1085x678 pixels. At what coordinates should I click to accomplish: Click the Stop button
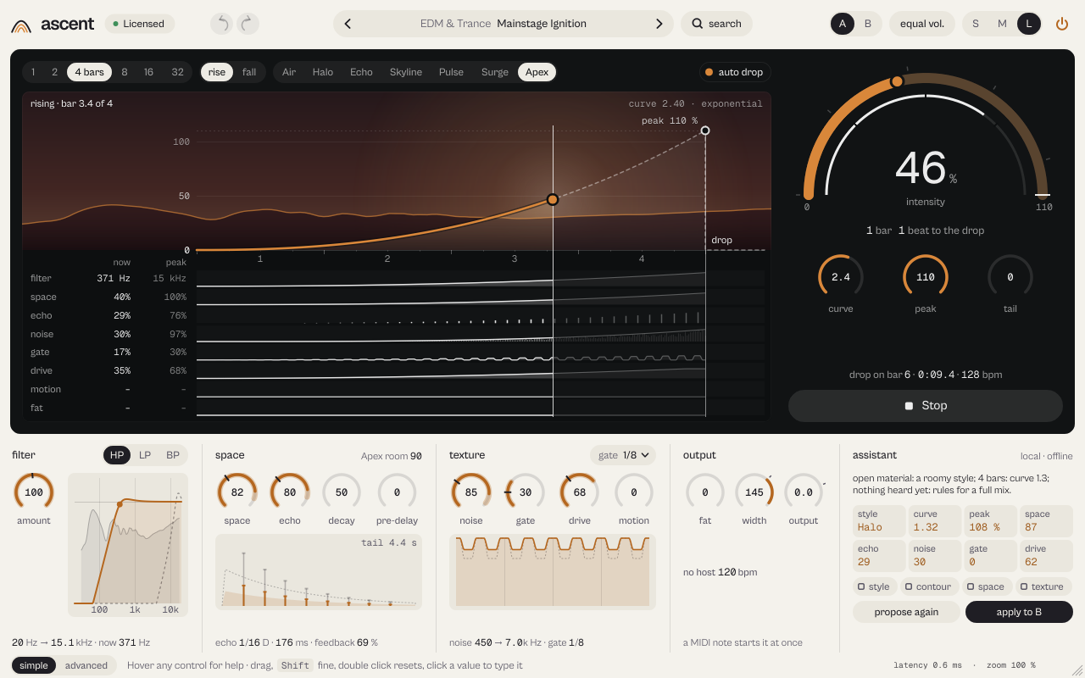pyautogui.click(x=926, y=405)
